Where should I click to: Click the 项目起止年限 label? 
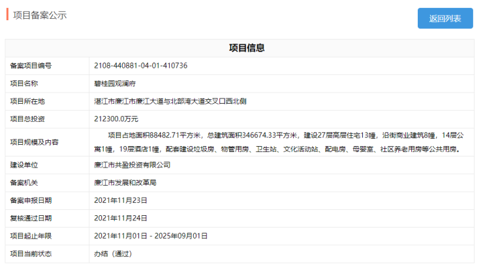[31, 236]
